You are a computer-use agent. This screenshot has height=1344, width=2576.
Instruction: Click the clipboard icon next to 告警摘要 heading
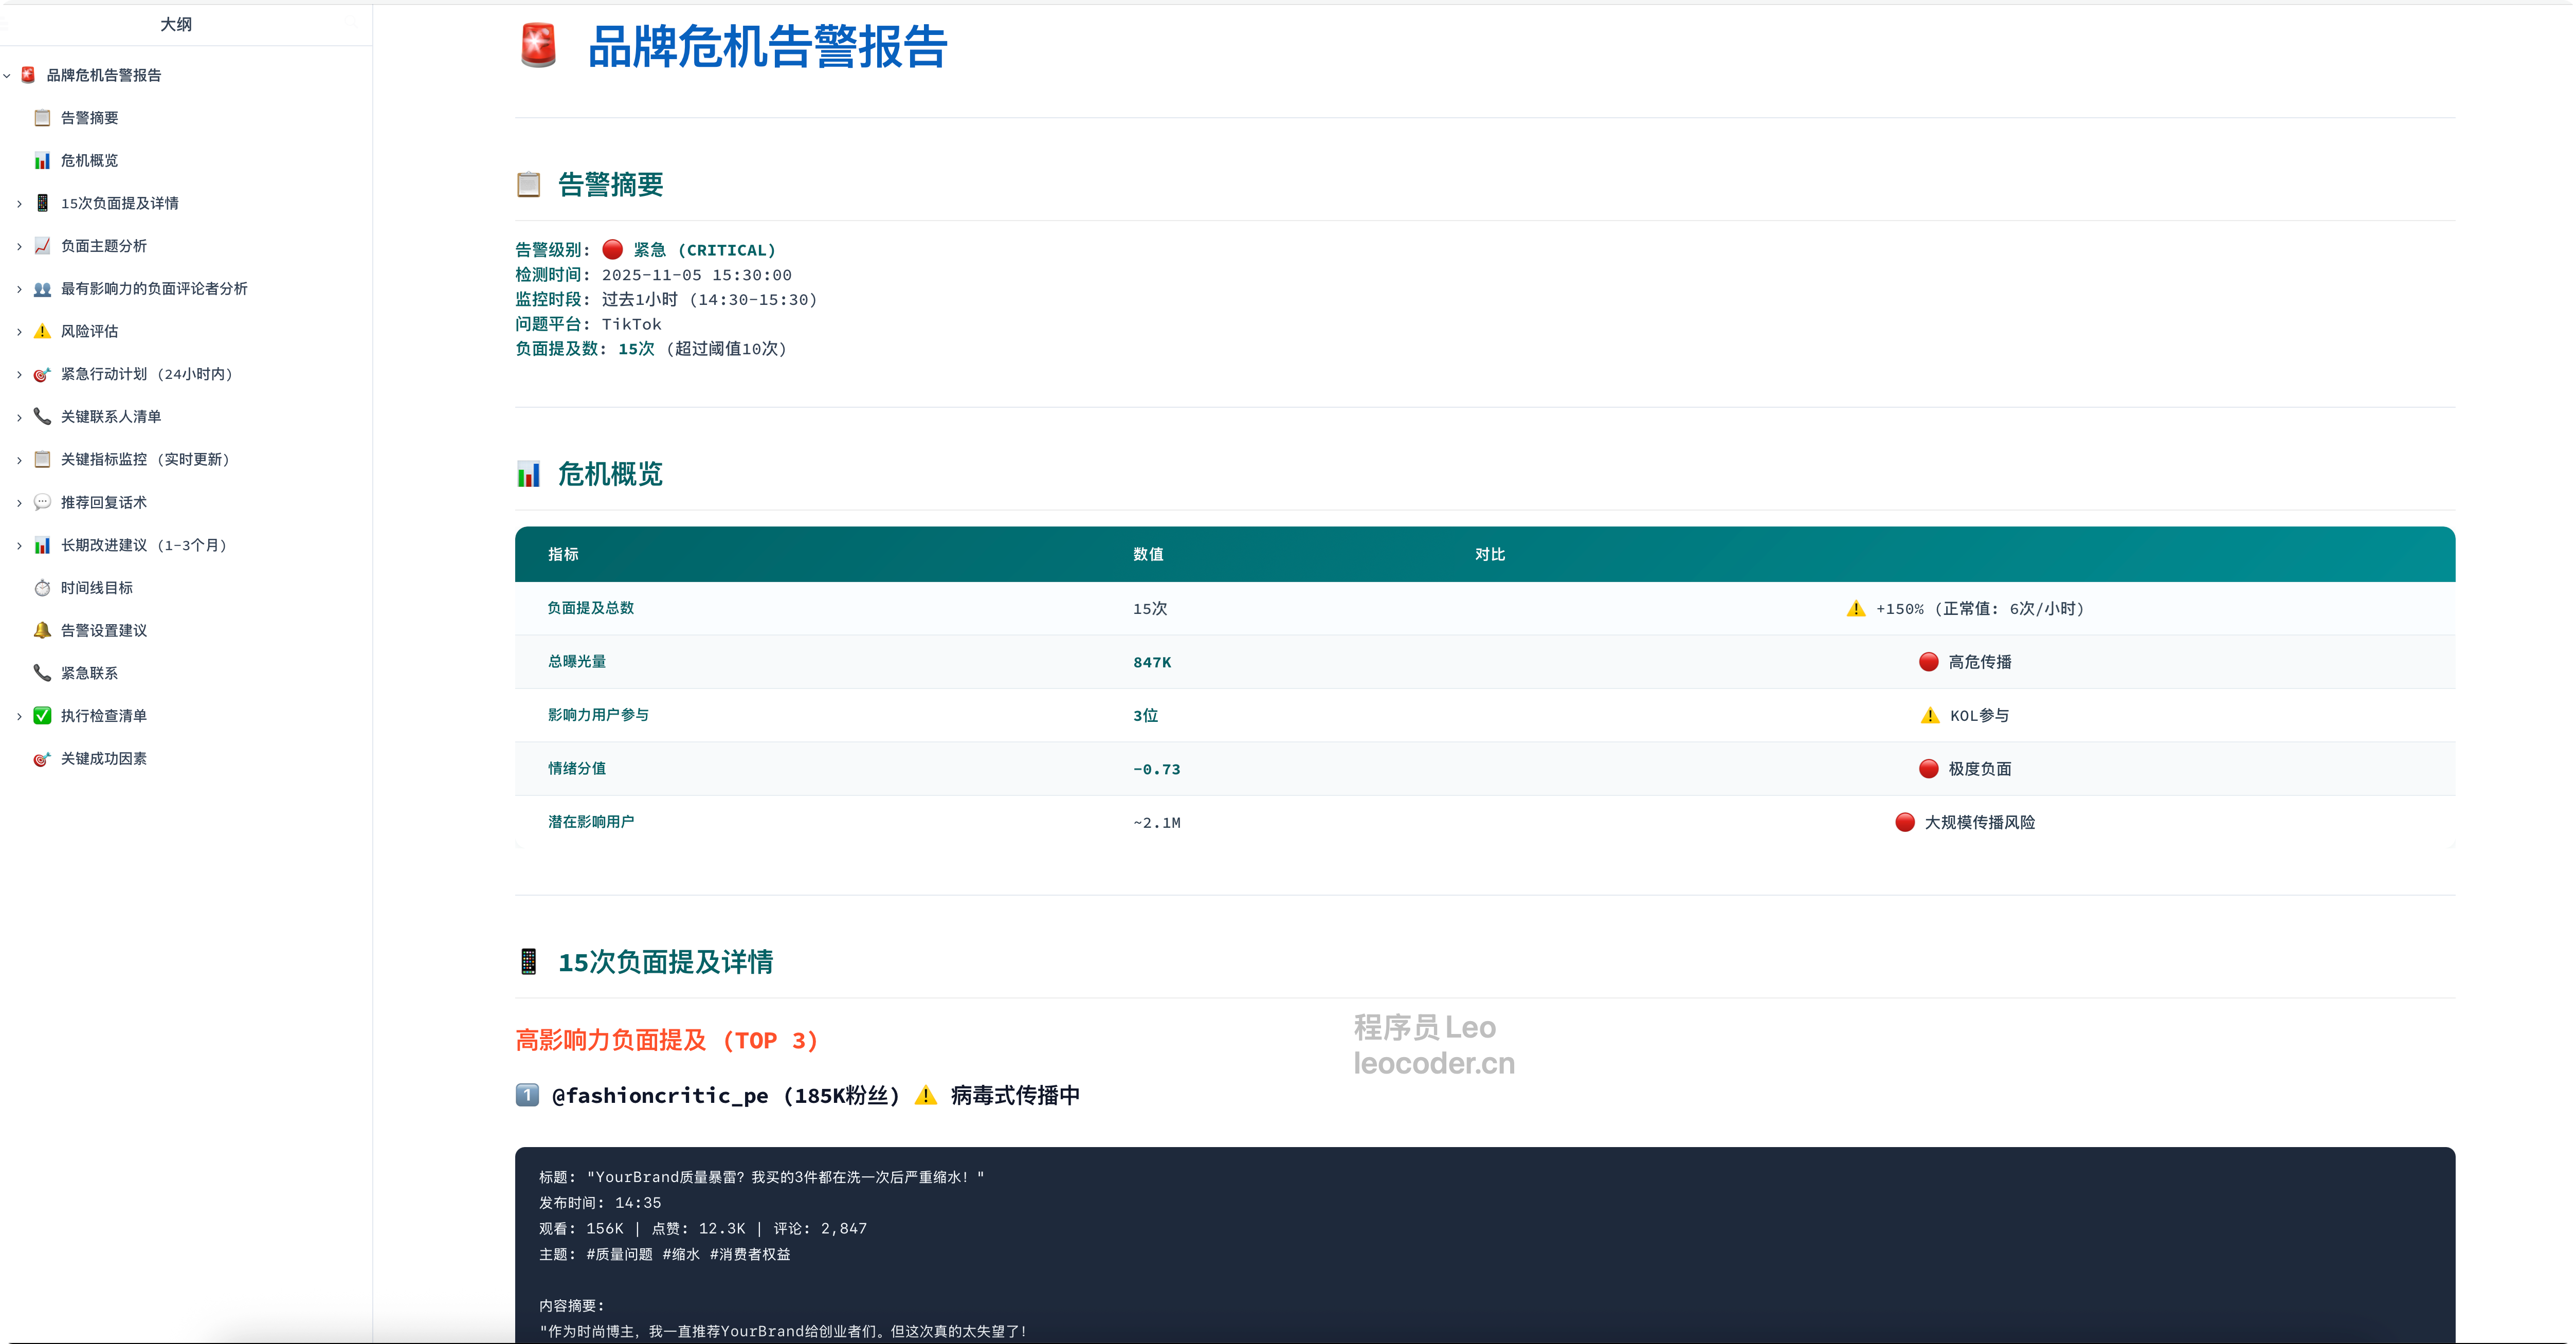(528, 185)
